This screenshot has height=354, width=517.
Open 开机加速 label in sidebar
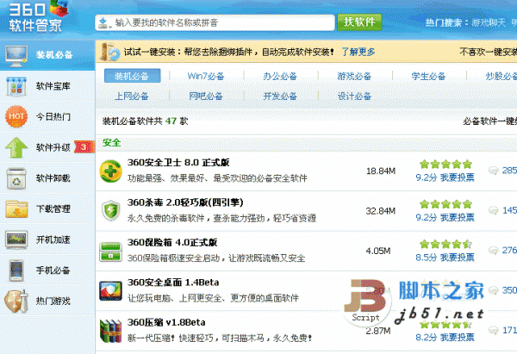(x=53, y=239)
